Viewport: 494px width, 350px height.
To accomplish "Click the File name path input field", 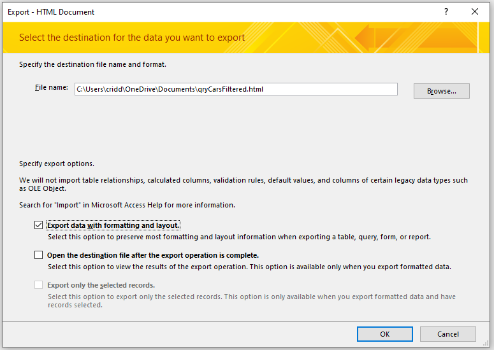I will tap(236, 89).
